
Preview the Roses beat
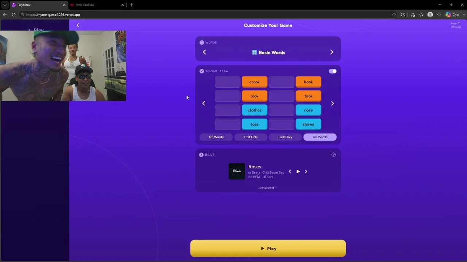298,171
